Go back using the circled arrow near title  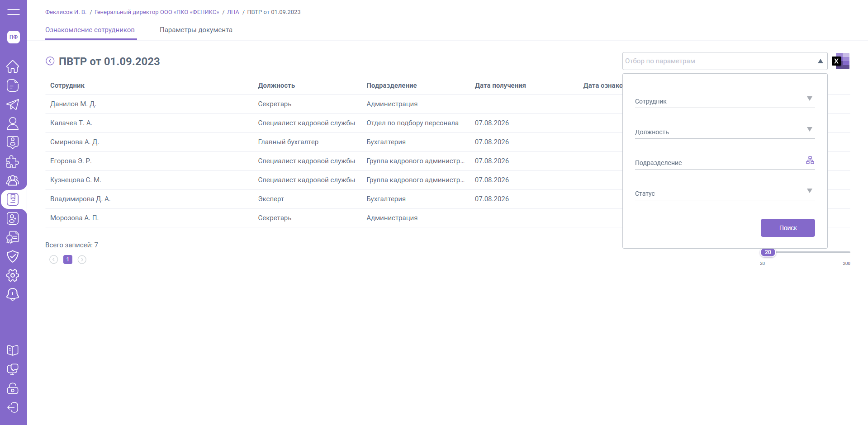(x=50, y=61)
